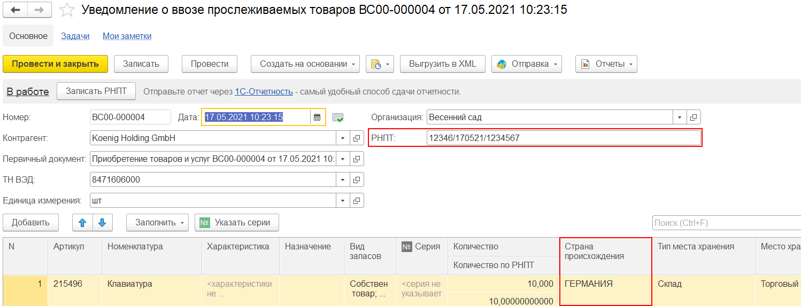Image resolution: width=801 pixels, height=306 pixels.
Task: Click into the Номер field
Action: [130, 117]
